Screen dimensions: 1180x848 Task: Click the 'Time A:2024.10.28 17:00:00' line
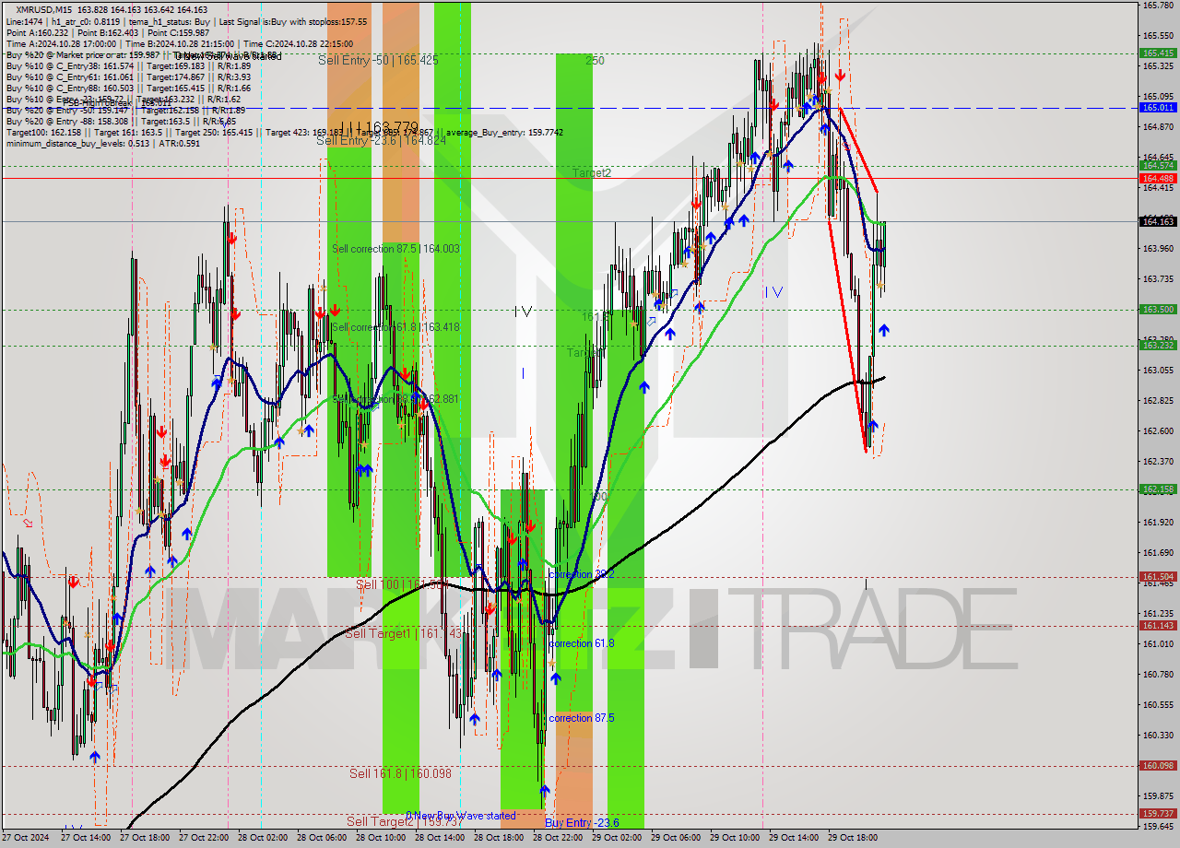point(180,43)
